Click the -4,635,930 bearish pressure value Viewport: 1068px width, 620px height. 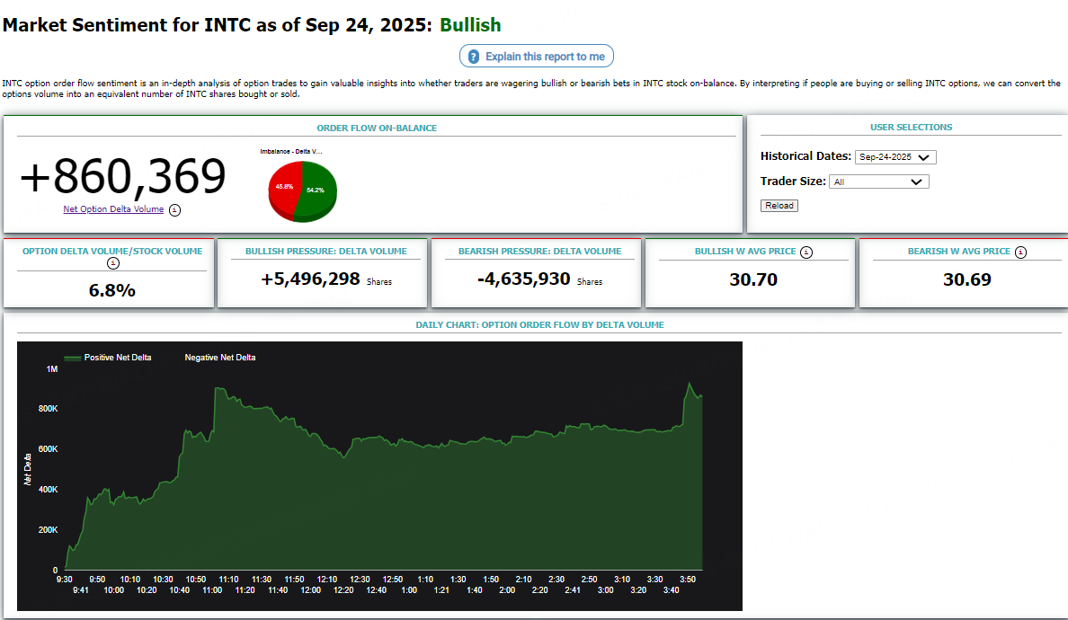point(523,279)
